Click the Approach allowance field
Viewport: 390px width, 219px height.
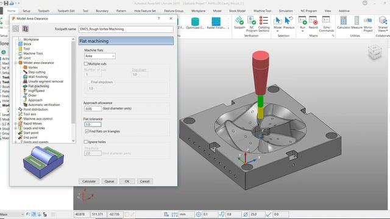(93, 108)
